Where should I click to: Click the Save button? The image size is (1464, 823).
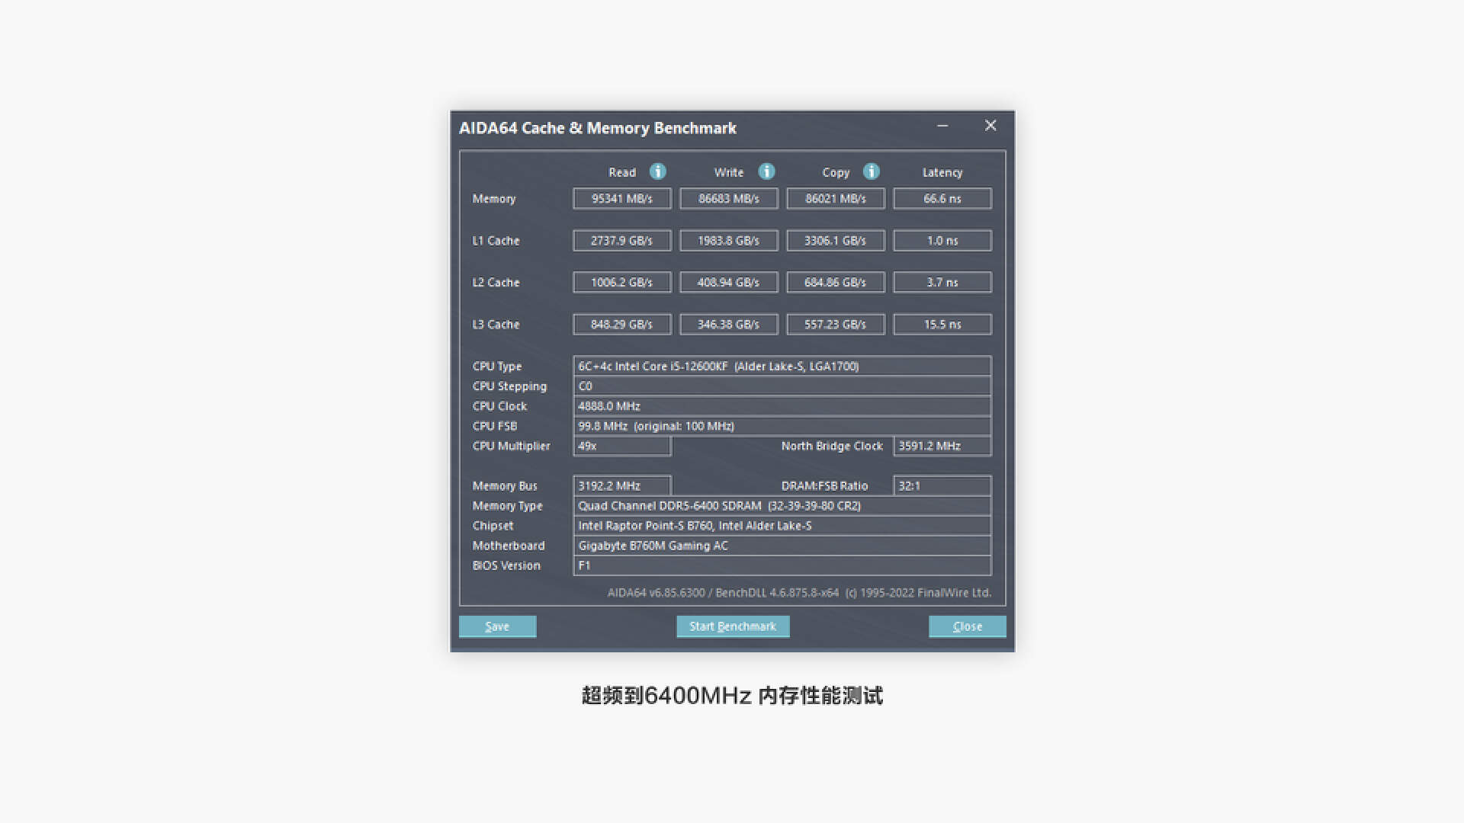pyautogui.click(x=497, y=626)
